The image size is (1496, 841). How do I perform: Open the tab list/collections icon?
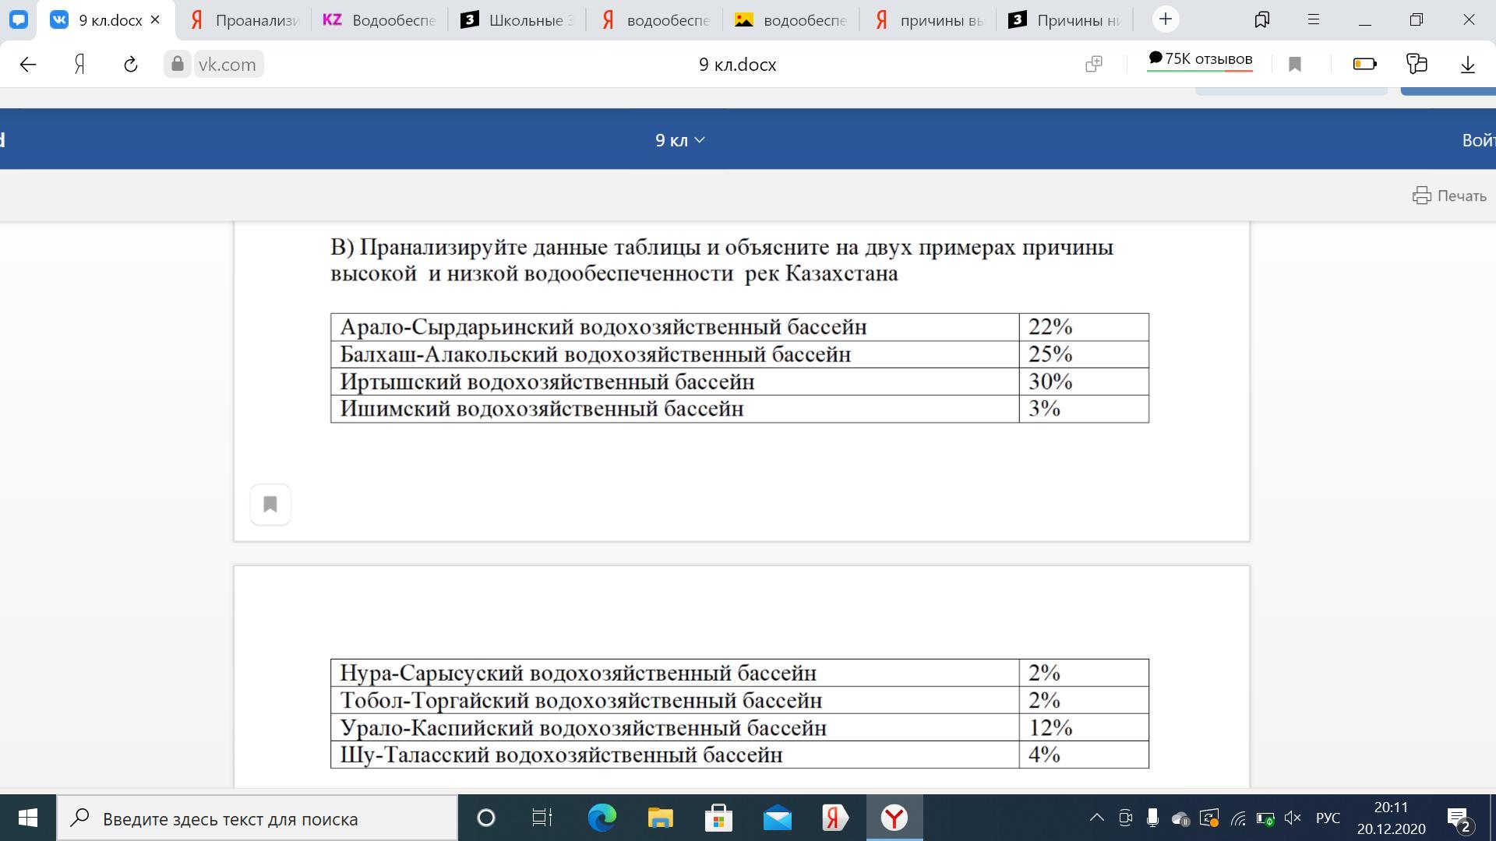[1261, 19]
